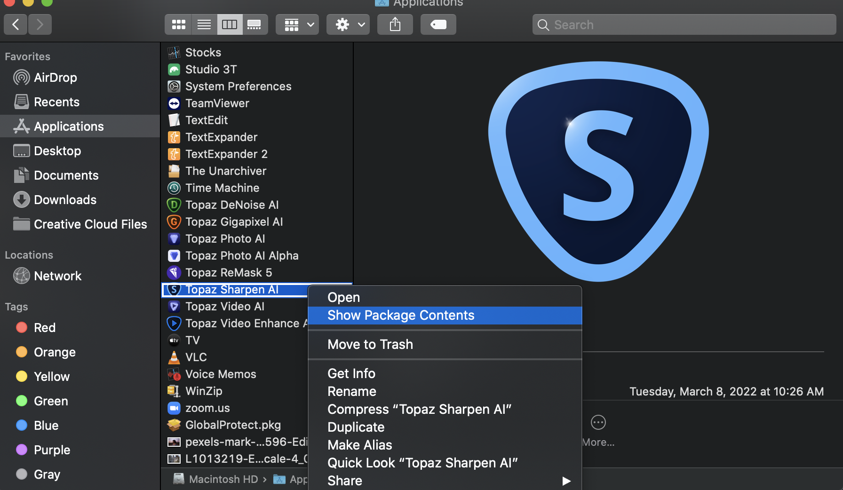Open Desktop folder in the sidebar
The image size is (843, 490).
click(x=80, y=151)
